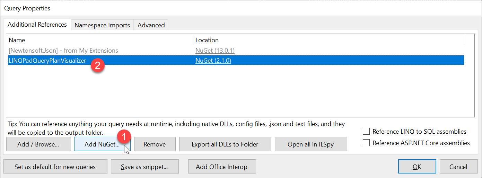Switch to the Namespace Imports tab

[x=102, y=25]
